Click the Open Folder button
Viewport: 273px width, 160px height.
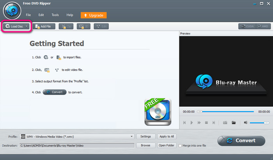(x=167, y=146)
